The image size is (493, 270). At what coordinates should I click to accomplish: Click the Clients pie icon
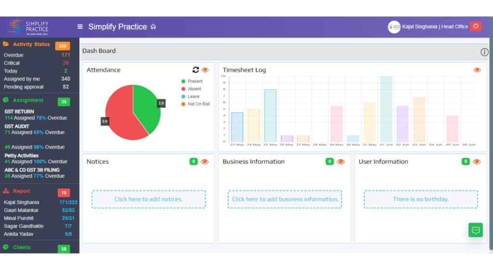pyautogui.click(x=6, y=247)
